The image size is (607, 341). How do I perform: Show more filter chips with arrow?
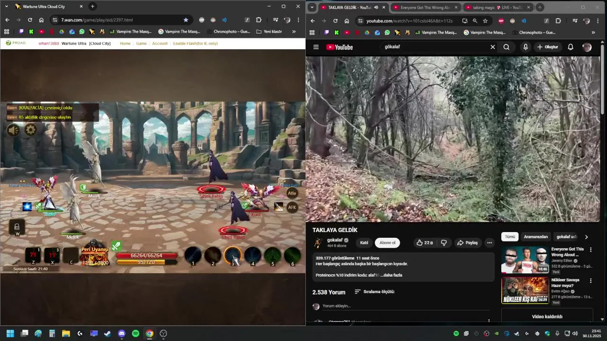click(x=586, y=237)
